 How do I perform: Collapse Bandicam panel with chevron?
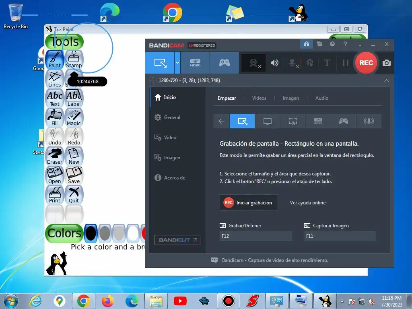point(387,80)
